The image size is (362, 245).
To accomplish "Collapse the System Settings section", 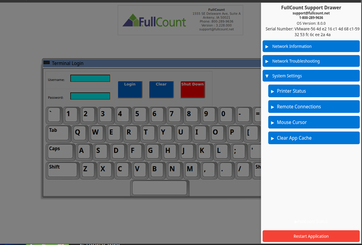I will [x=311, y=76].
